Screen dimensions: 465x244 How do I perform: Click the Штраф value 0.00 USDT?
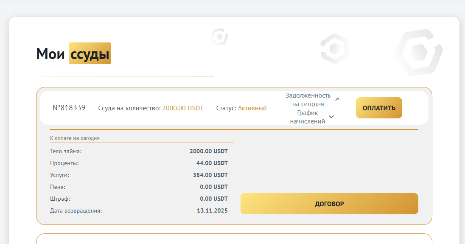click(x=214, y=199)
